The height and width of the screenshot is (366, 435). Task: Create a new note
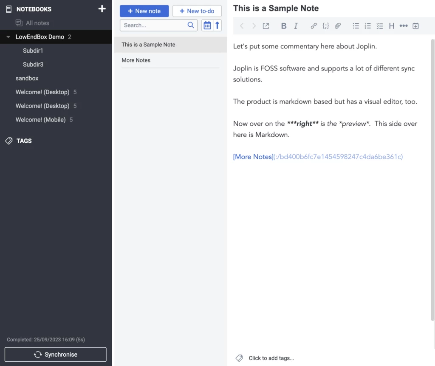[144, 11]
